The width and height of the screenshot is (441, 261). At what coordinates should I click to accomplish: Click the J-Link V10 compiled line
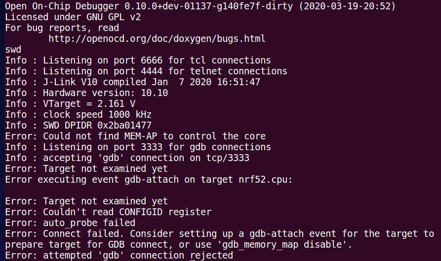click(x=132, y=82)
